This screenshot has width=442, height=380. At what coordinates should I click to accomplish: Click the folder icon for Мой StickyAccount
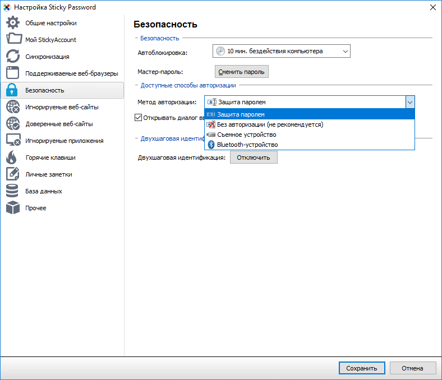coord(14,38)
